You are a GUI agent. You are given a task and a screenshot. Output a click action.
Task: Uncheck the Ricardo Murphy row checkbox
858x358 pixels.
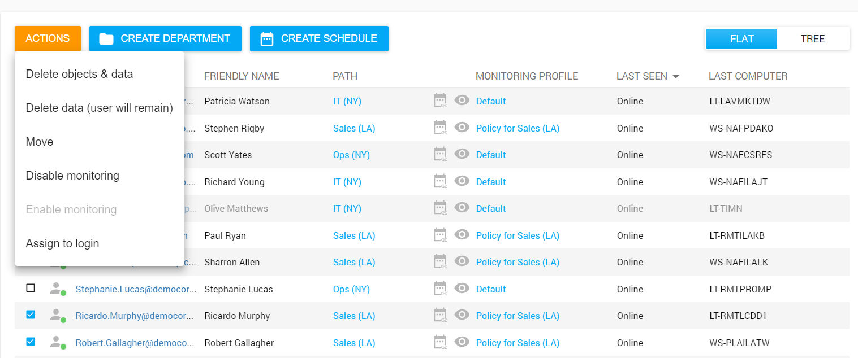[31, 315]
